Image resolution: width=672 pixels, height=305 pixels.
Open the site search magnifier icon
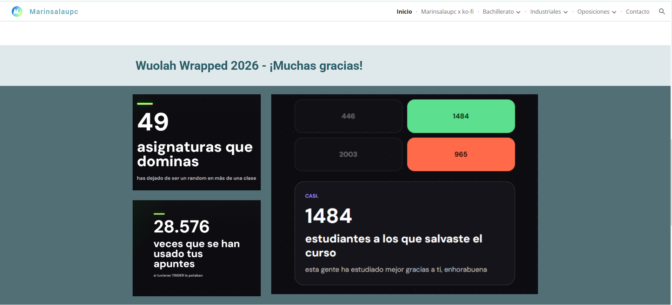click(662, 12)
